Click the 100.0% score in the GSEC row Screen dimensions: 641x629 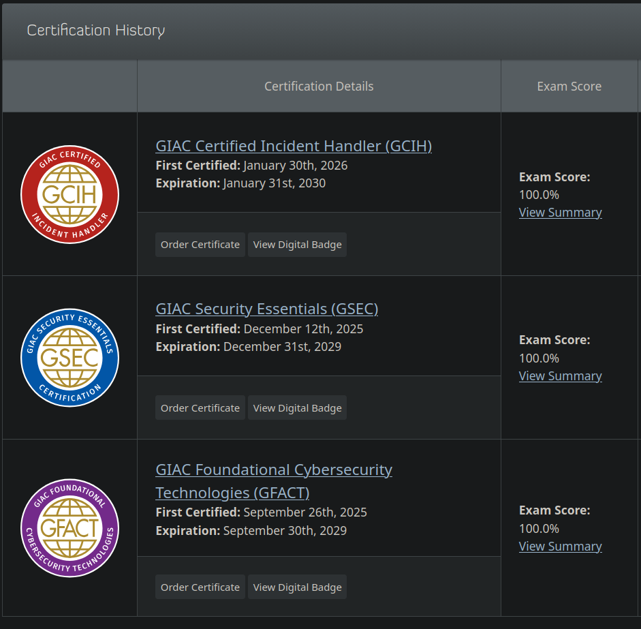click(x=539, y=358)
